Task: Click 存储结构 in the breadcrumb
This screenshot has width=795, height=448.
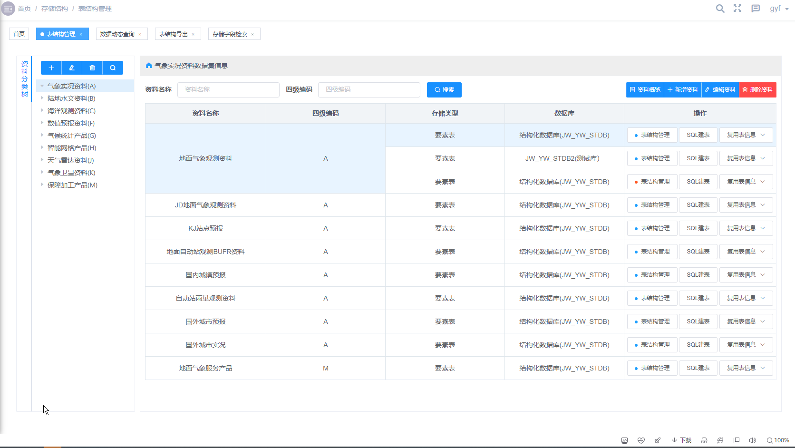Action: [x=55, y=9]
